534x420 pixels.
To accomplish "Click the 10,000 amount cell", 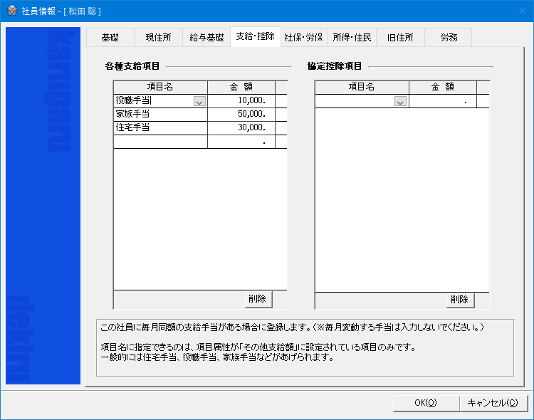I will pos(241,101).
